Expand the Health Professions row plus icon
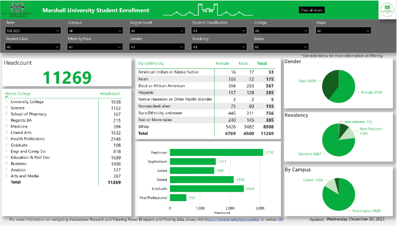 [6, 138]
